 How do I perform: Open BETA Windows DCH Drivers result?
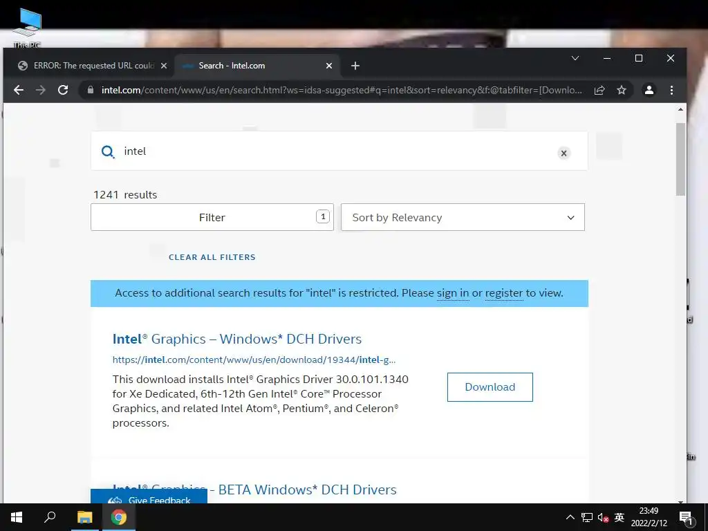coord(254,490)
